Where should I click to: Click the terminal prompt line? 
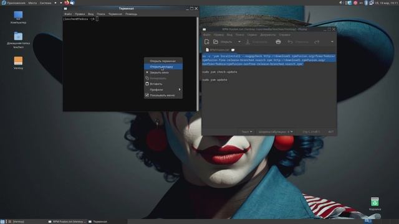[x=81, y=19]
